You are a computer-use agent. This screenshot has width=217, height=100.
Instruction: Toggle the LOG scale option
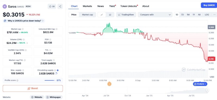pos(207,15)
